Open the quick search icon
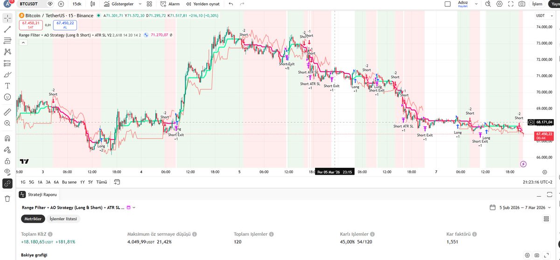The image size is (560, 260). pyautogui.click(x=489, y=4)
